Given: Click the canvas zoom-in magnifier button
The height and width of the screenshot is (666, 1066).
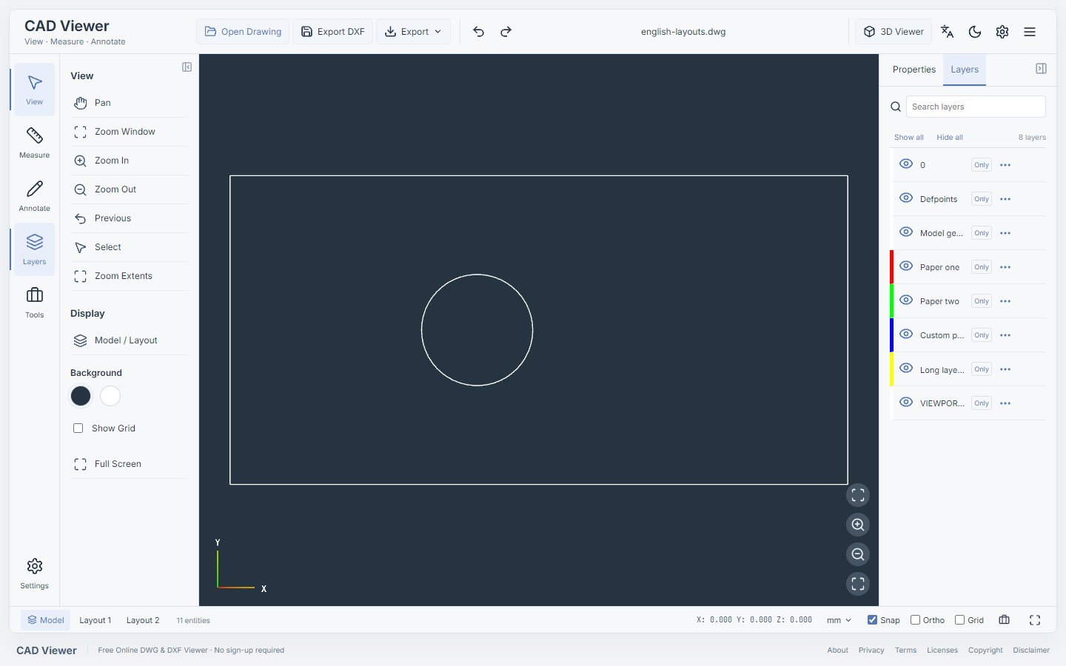Looking at the screenshot, I should (858, 525).
